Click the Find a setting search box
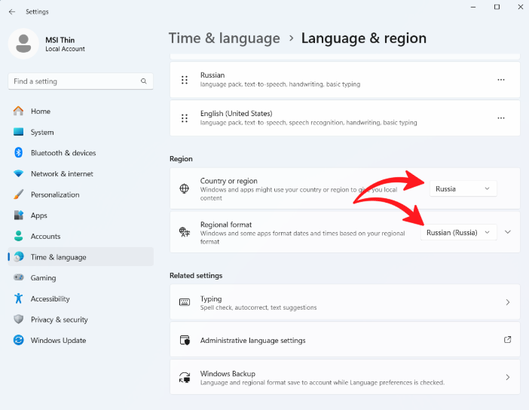 pos(74,81)
